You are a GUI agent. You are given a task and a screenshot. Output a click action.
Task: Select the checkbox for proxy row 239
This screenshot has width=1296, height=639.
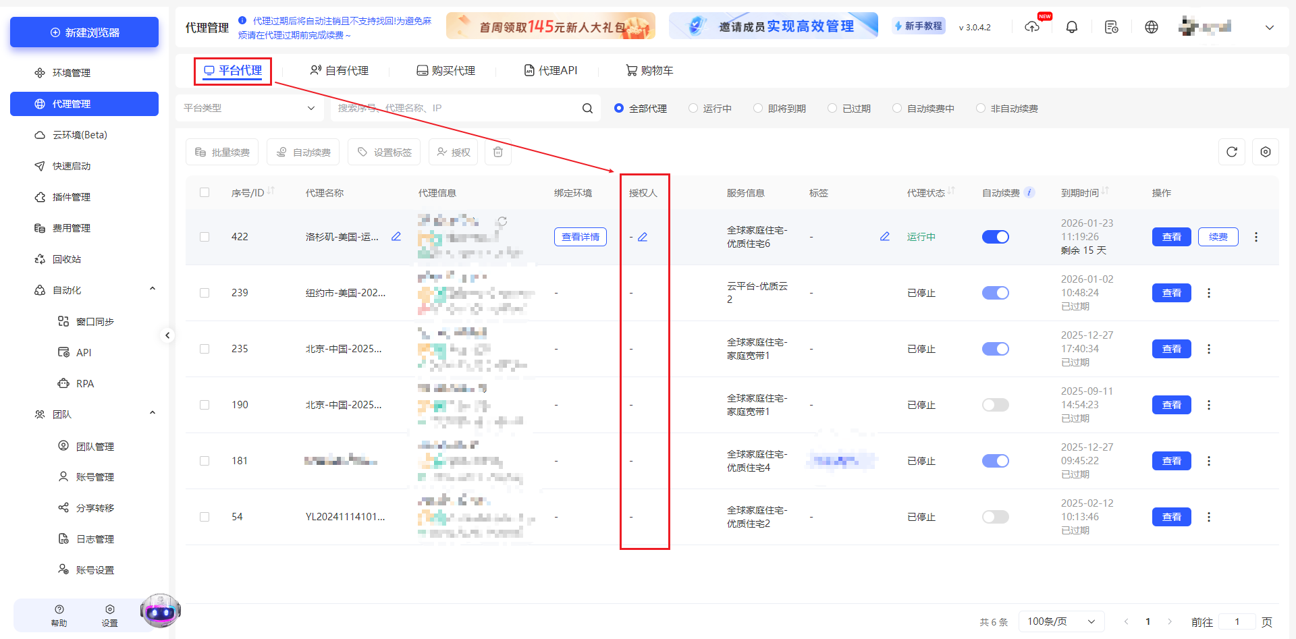click(x=205, y=292)
